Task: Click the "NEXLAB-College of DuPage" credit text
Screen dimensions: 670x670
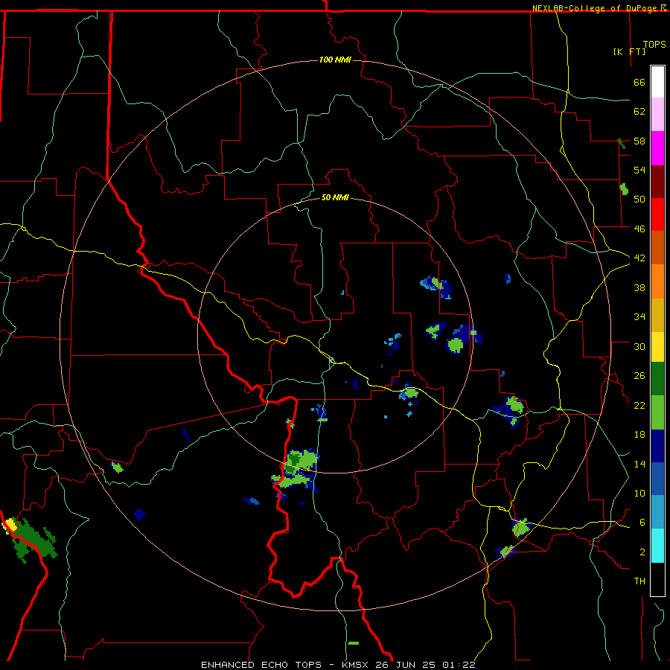Action: [596, 8]
